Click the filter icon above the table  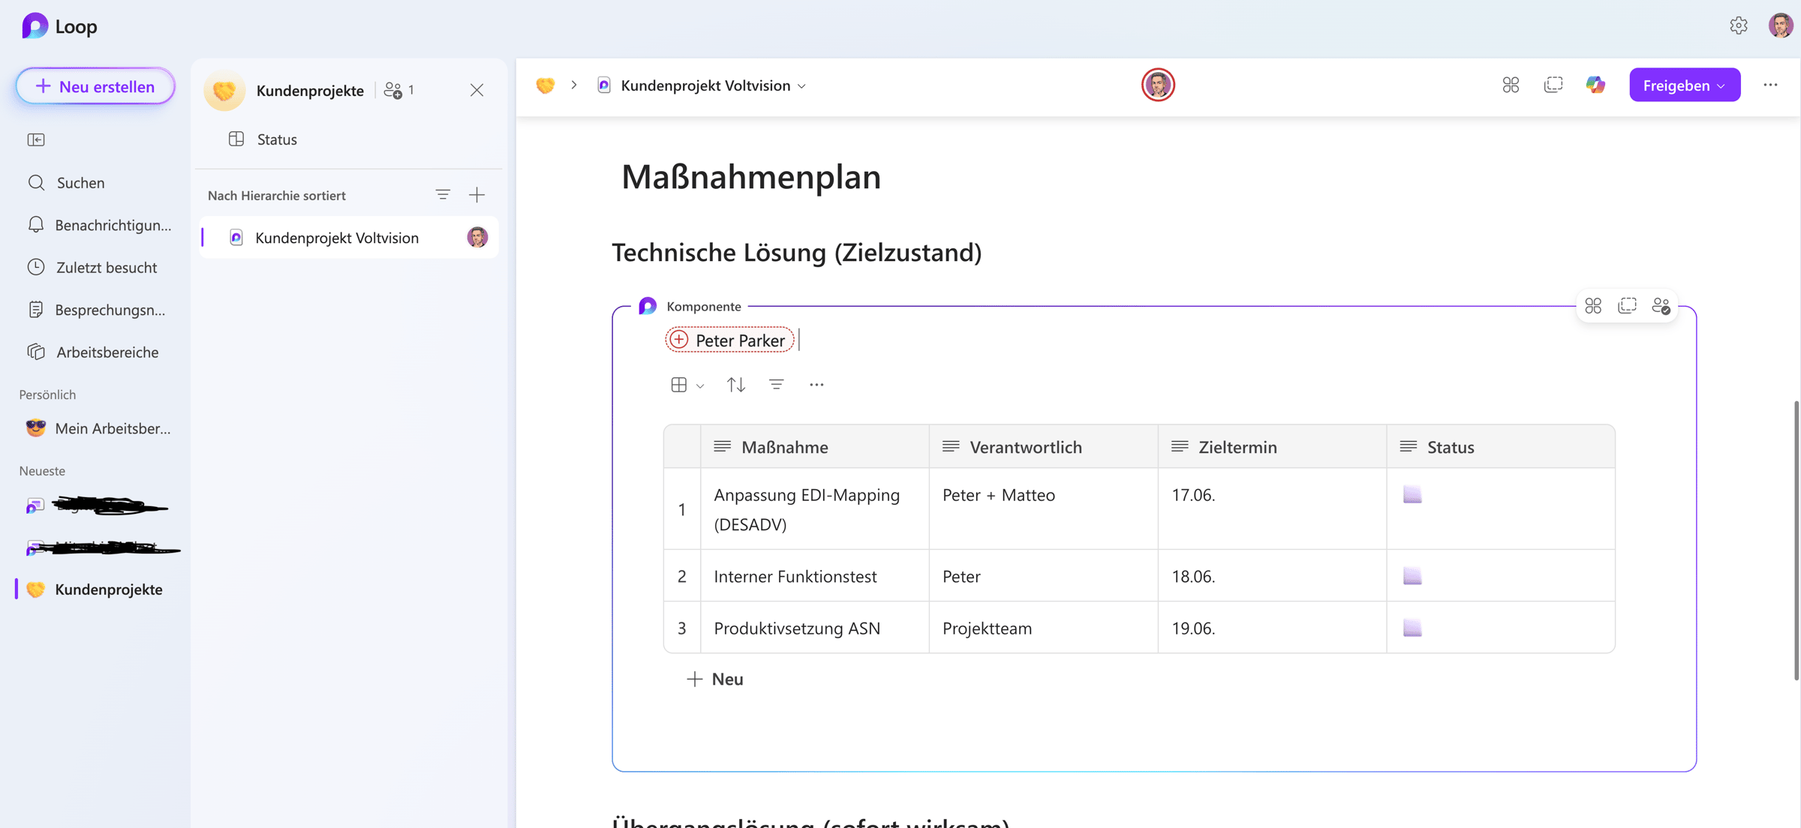coord(776,385)
